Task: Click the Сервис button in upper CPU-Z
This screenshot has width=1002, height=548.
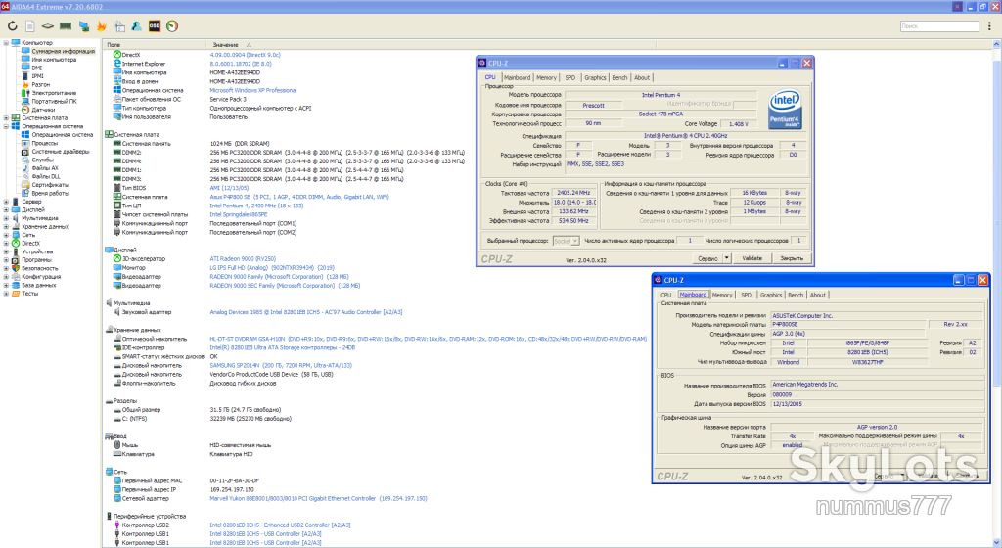Action: tap(708, 258)
